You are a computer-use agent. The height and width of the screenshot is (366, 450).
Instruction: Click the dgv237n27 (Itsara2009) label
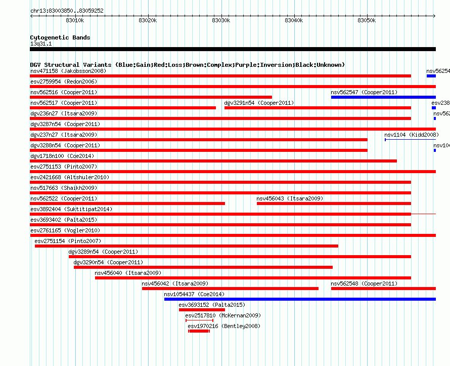click(x=64, y=135)
